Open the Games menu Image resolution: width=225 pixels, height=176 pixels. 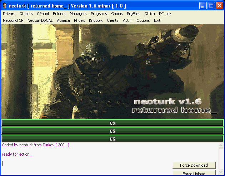(x=117, y=14)
